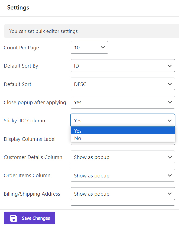This screenshot has width=179, height=226.
Task: Click the Settings heading
Action: 18,8
